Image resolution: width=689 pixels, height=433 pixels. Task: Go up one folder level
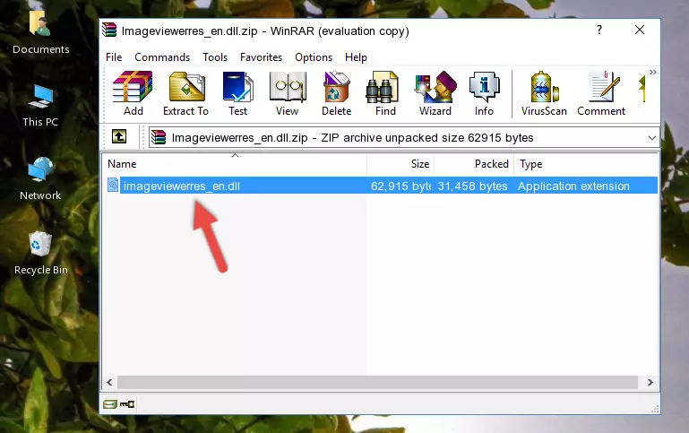(x=119, y=137)
